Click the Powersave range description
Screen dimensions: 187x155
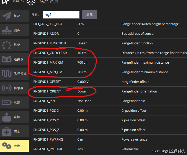[x=134, y=139]
